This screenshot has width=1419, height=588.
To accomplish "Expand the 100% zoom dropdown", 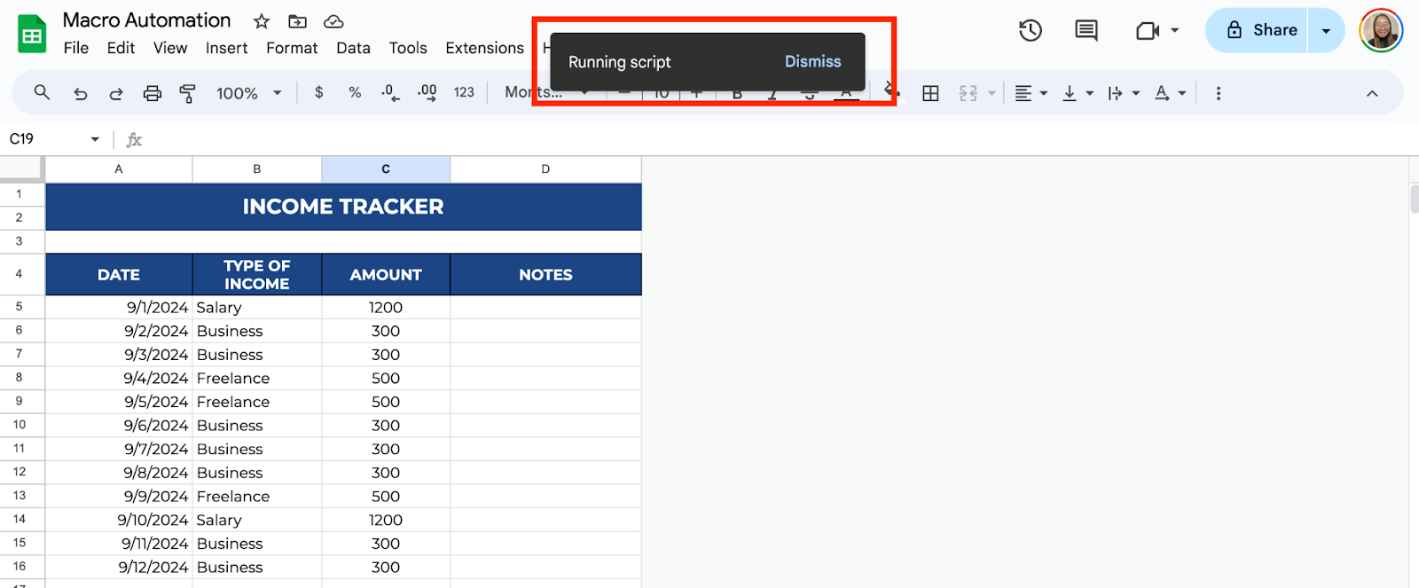I will point(248,93).
